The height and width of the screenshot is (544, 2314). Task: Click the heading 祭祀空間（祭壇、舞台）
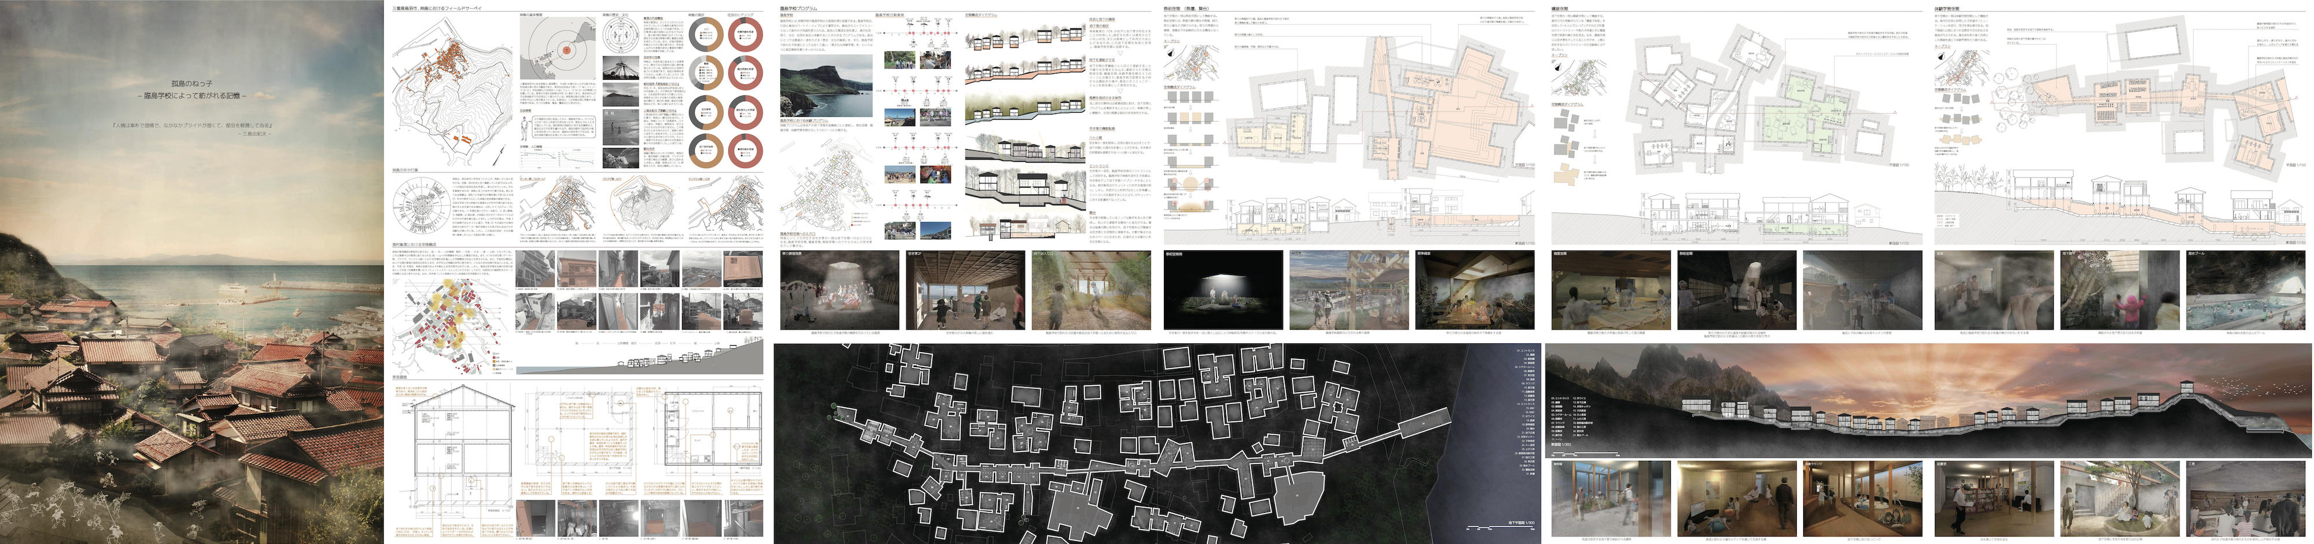tap(1187, 8)
